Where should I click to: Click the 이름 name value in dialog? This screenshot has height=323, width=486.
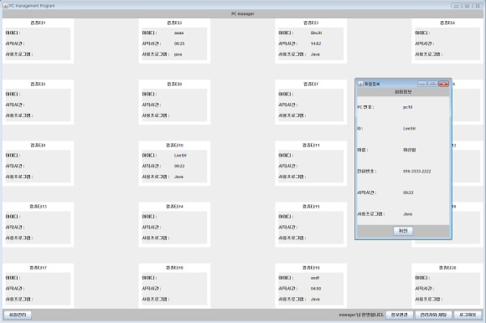pyautogui.click(x=409, y=150)
